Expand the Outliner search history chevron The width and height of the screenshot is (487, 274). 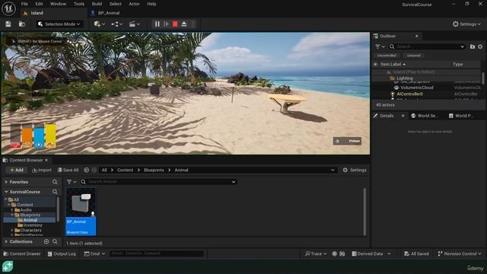[x=462, y=46]
